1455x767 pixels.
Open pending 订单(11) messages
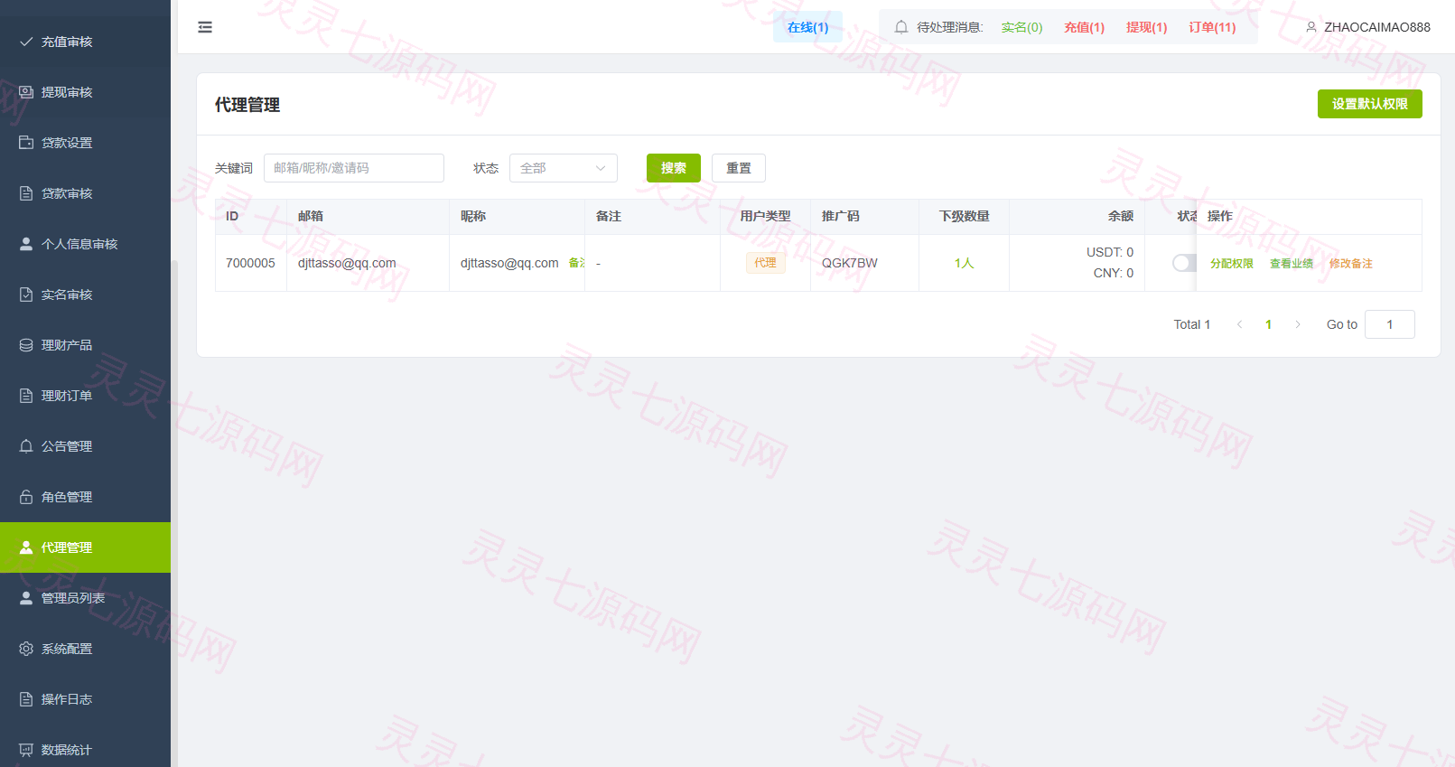pyautogui.click(x=1212, y=27)
